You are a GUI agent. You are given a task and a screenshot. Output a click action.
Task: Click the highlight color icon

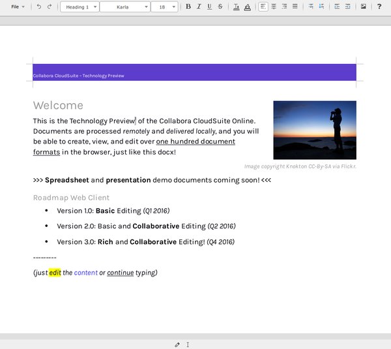click(x=248, y=7)
